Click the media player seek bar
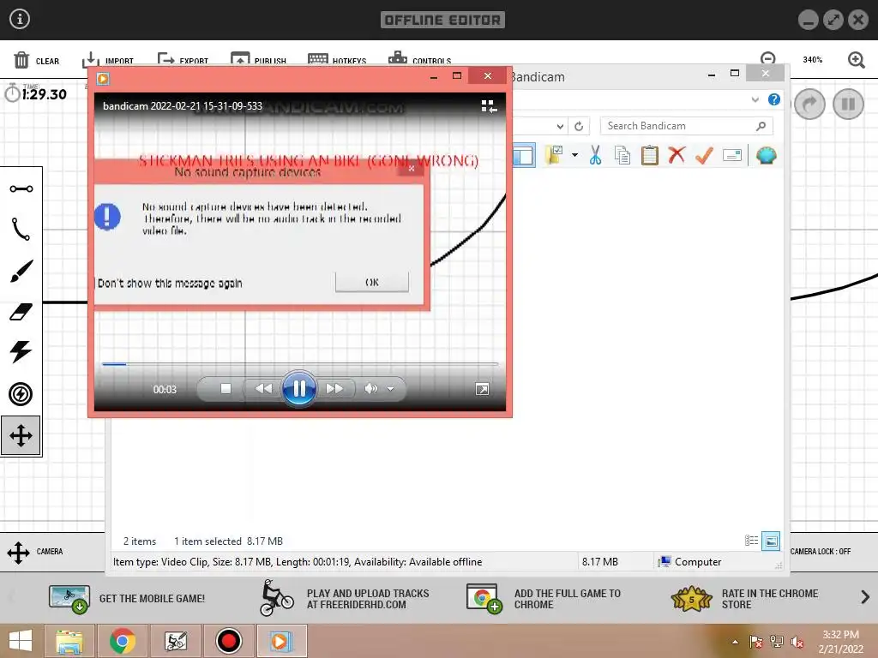 pos(300,364)
